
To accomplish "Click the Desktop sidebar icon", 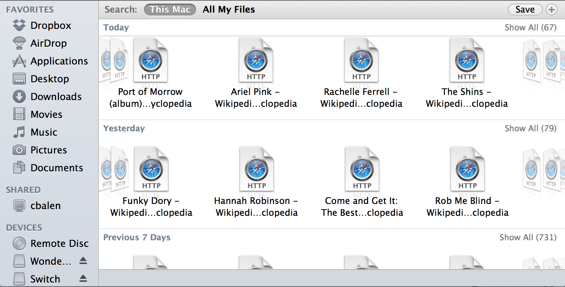I will point(19,79).
